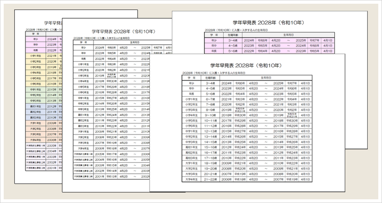Image resolution: width=382 pixels, height=203 pixels.
Task: Select the 14~15歳 age cell
Action: [x=210, y=142]
